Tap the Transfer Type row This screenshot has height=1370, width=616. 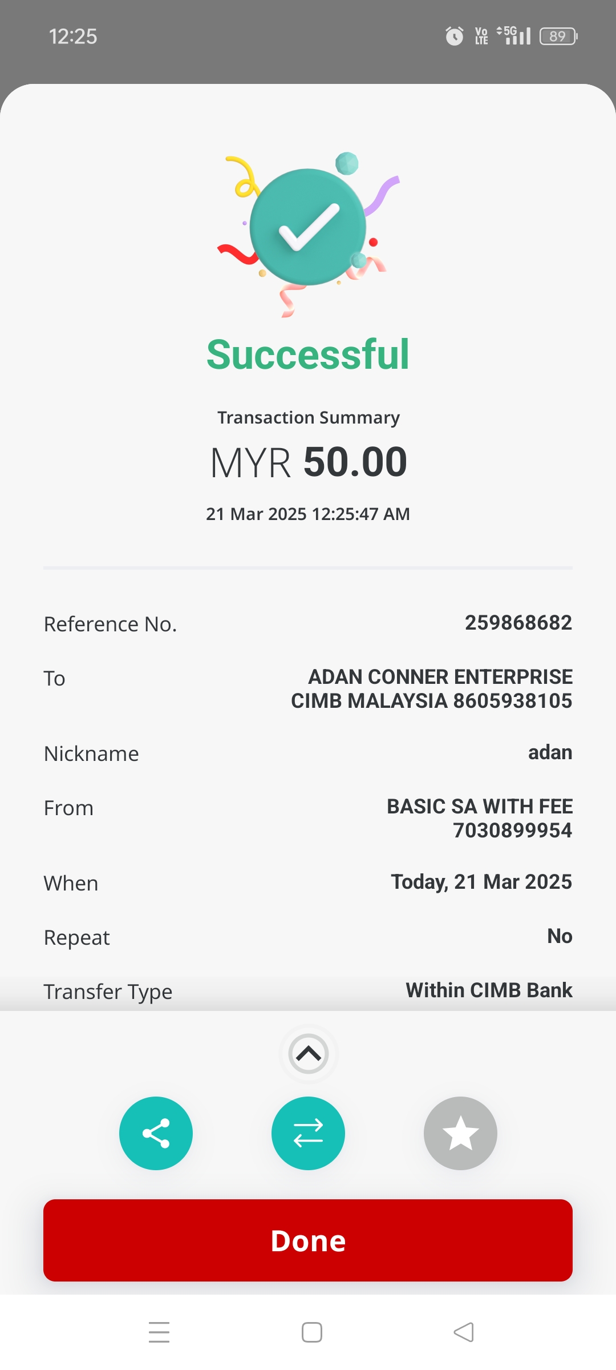(x=308, y=991)
